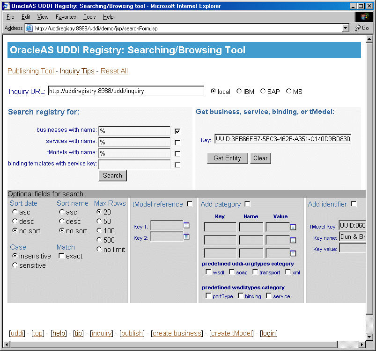The width and height of the screenshot is (376, 351).
Task: Select Sort name desc option
Action: click(62, 221)
